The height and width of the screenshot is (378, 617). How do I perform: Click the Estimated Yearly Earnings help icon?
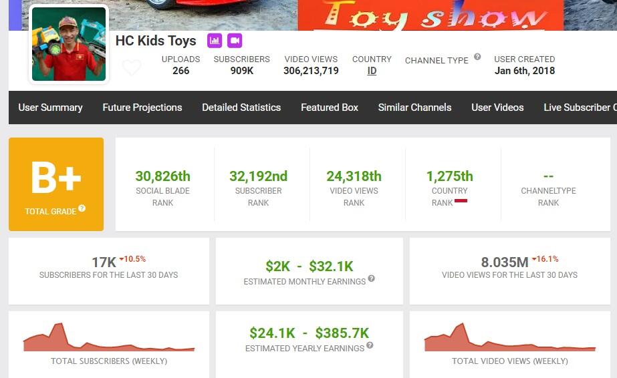tap(370, 345)
